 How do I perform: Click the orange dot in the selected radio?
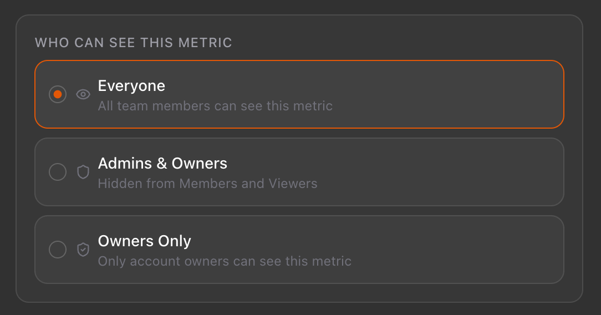58,94
